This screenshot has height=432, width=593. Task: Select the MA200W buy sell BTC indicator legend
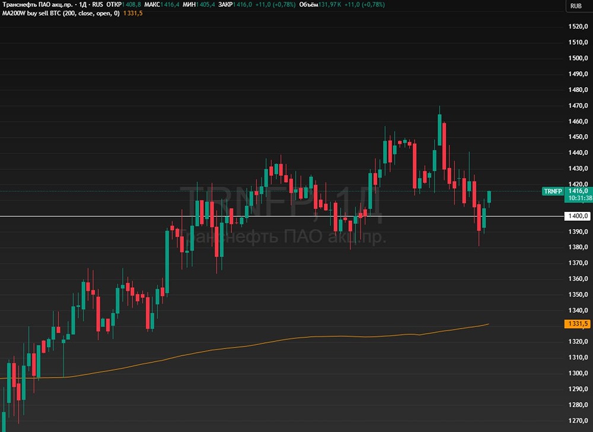tap(61, 13)
